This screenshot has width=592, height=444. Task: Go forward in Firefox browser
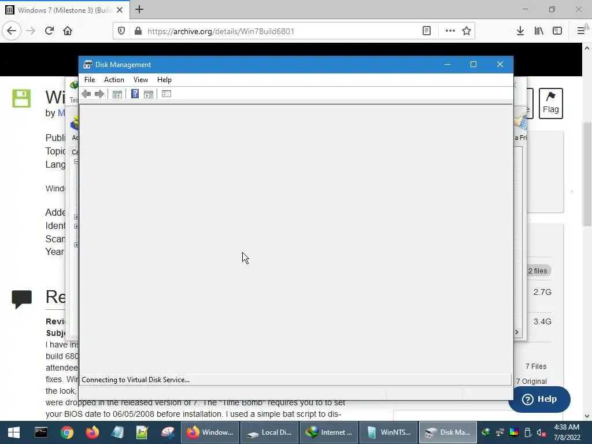click(x=31, y=31)
